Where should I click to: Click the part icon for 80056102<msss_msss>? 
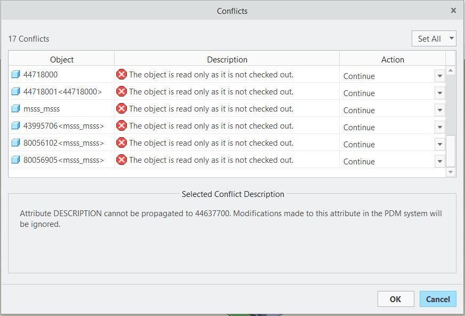tap(15, 143)
